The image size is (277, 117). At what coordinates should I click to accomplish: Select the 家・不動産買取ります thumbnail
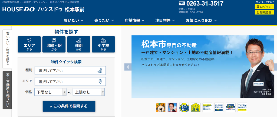pos(219,107)
